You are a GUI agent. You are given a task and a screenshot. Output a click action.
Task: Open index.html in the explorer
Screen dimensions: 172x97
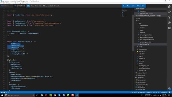[x=142, y=54]
